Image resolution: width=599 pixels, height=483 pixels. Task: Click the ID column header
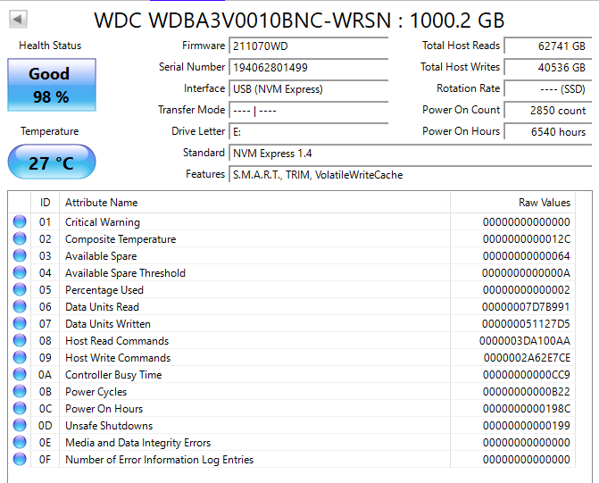(x=45, y=202)
